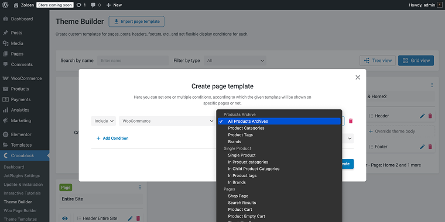The height and width of the screenshot is (222, 445).
Task: Switch to Grid view
Action: coord(416,61)
